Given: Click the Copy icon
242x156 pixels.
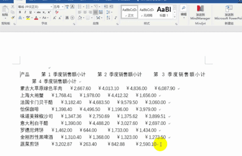Looking at the screenshot, I should click(13, 12).
